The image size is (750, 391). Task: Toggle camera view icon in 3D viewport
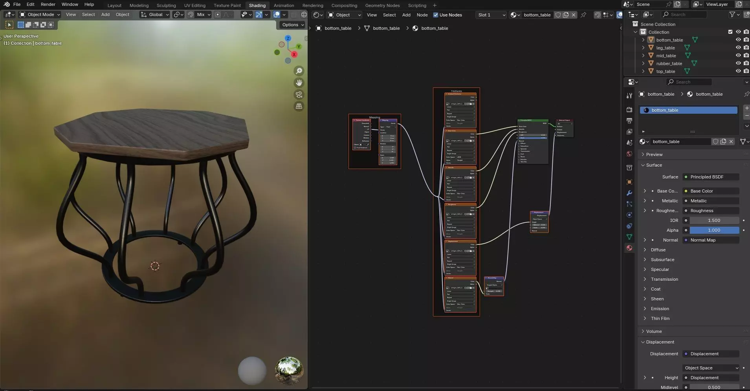(x=299, y=95)
